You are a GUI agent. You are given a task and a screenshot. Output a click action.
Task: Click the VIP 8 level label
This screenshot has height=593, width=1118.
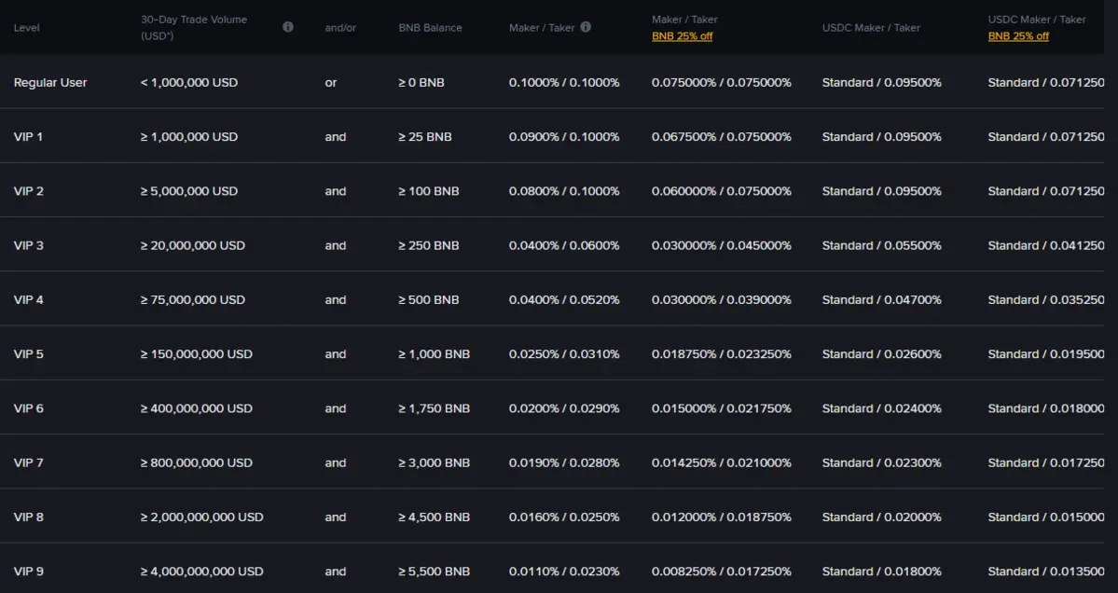point(29,517)
